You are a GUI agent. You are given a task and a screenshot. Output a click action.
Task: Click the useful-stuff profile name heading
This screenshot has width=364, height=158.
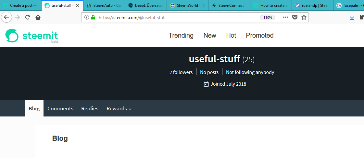(x=214, y=59)
